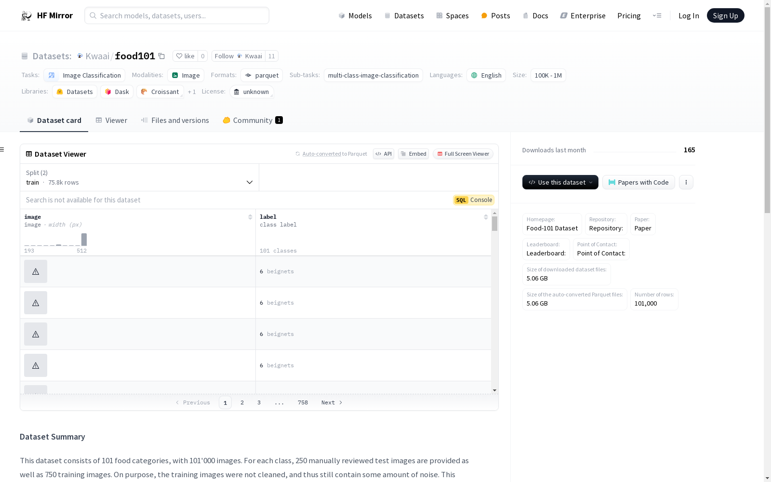The image size is (771, 482).
Task: Click the warning icon in the fourth beignets row
Action: tap(36, 365)
